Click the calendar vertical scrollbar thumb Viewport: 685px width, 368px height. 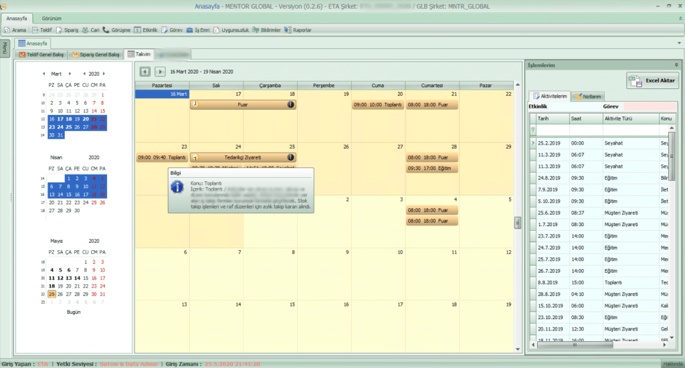point(518,222)
